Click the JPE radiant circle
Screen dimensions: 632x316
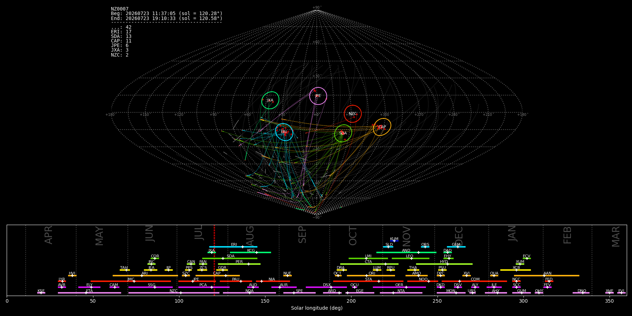[318, 96]
